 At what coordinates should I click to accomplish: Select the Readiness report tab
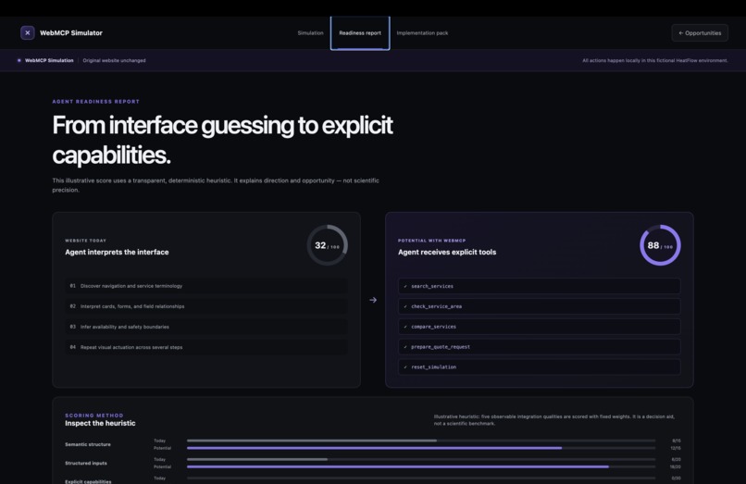click(x=360, y=33)
